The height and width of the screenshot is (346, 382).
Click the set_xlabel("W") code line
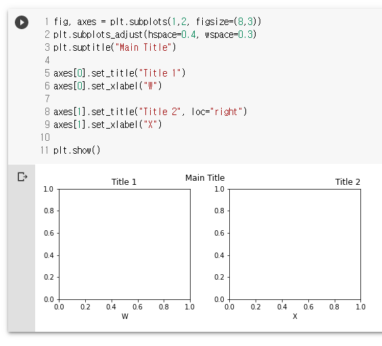click(108, 86)
